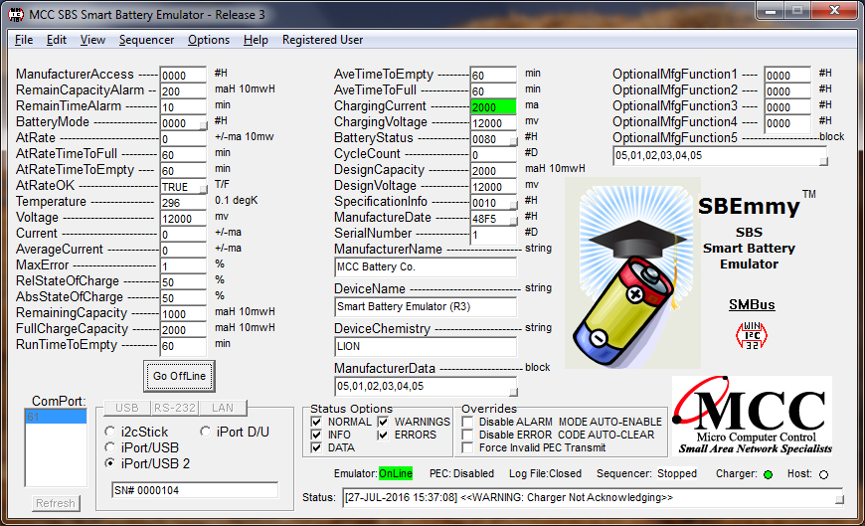This screenshot has width=865, height=526.
Task: Select the i2cStick radio button
Action: coord(109,432)
